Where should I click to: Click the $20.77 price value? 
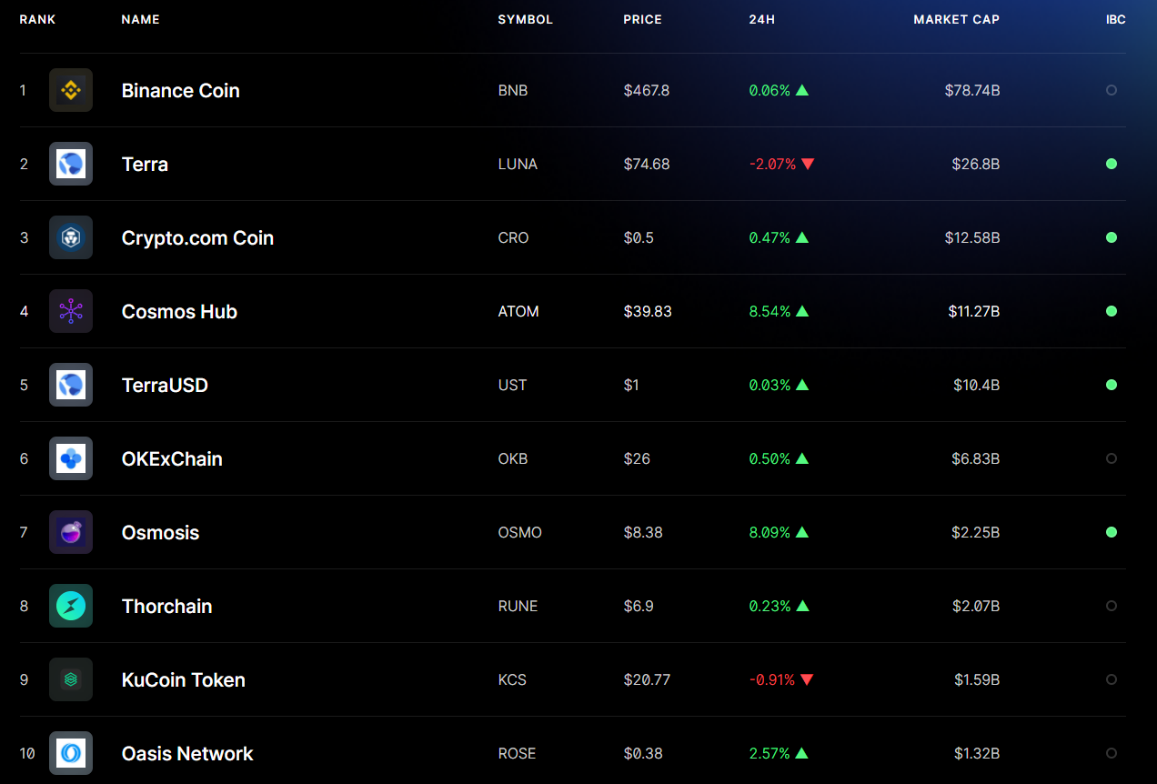click(x=647, y=679)
